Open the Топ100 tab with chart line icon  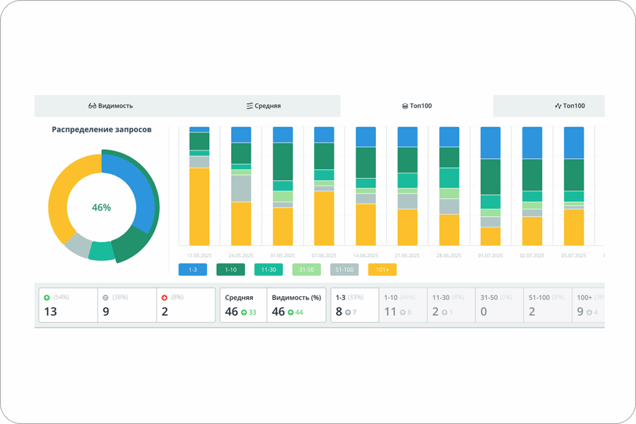tap(570, 106)
